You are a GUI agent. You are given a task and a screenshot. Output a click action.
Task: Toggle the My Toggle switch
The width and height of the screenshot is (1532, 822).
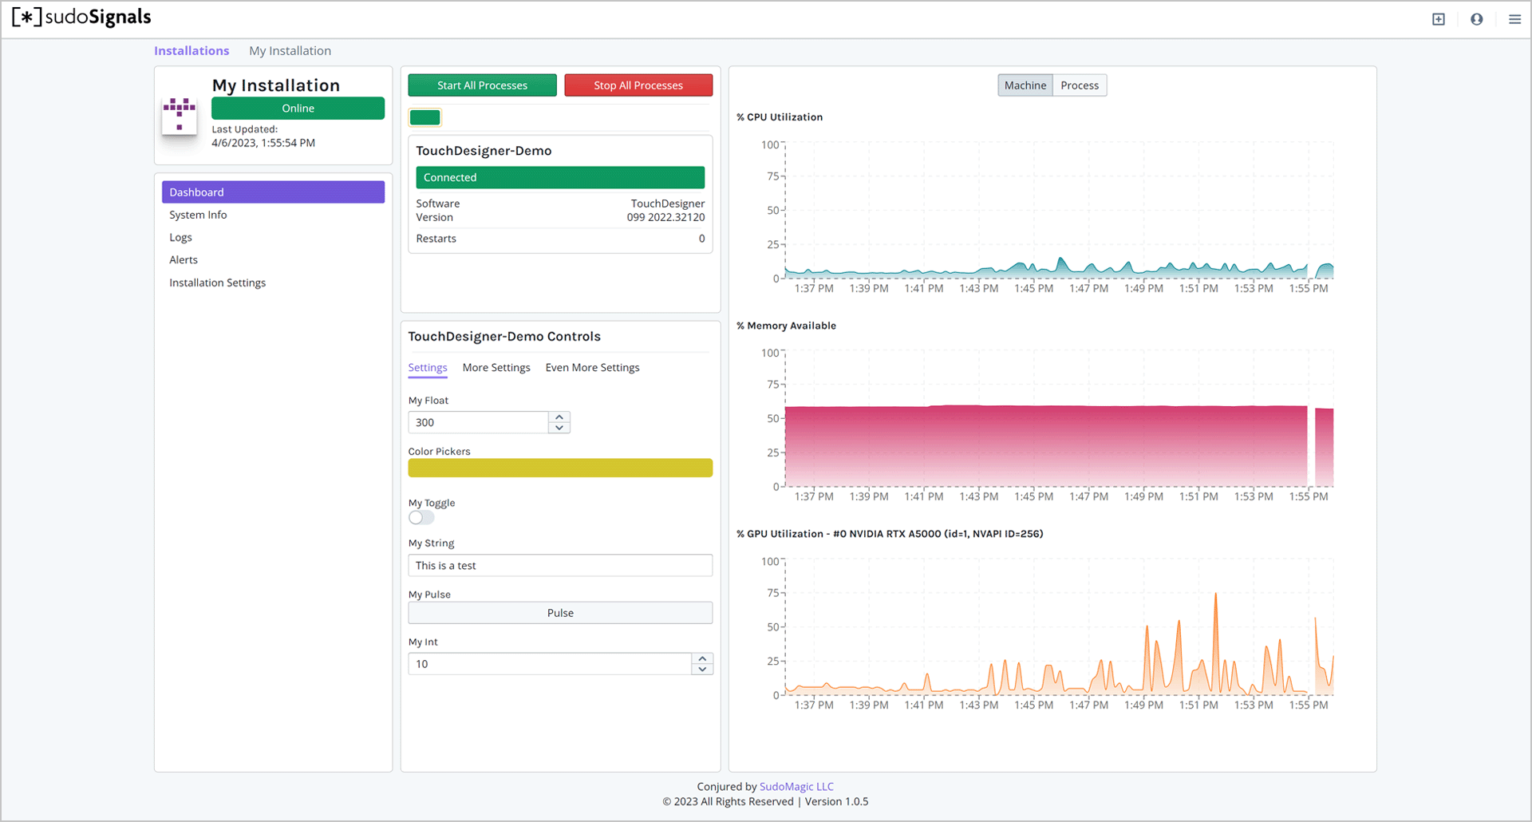point(421,517)
